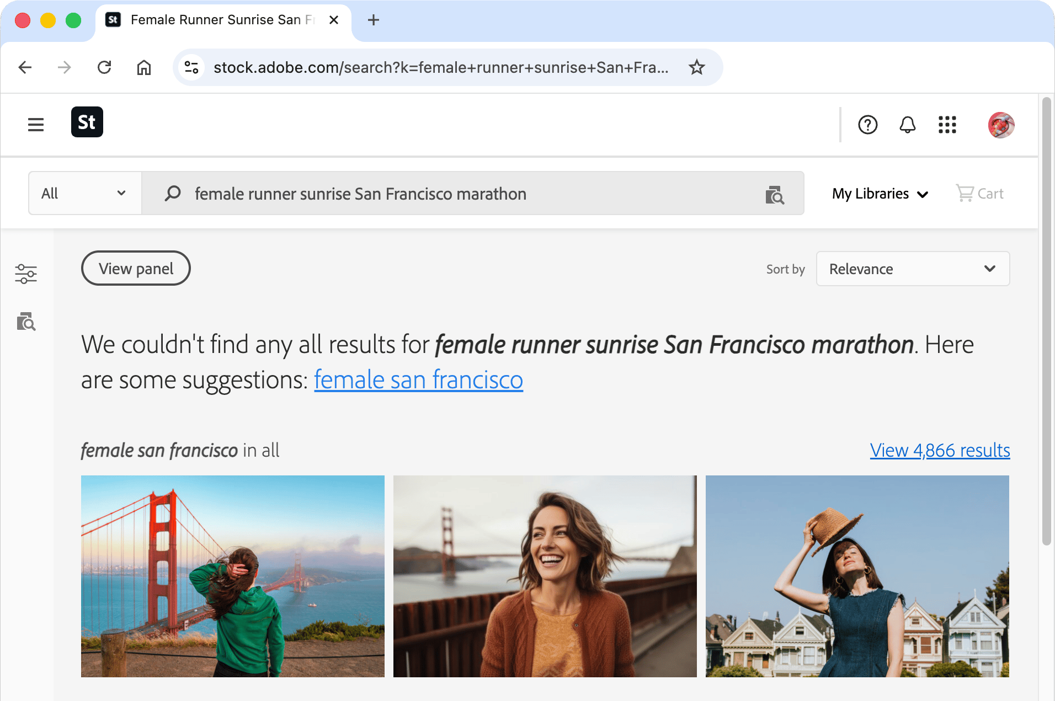Open the woman with straw hat thumbnail

857,576
